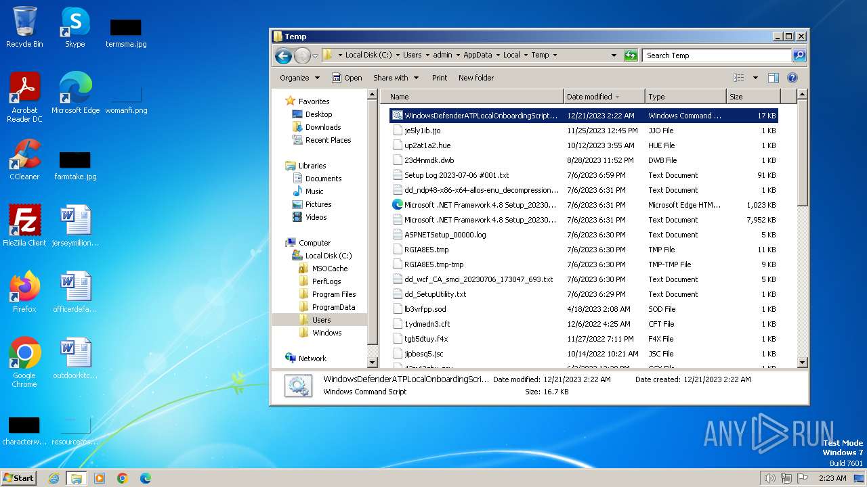Screen dimensions: 867x487
Task: Click Chrome icon in taskbar
Action: click(x=123, y=478)
